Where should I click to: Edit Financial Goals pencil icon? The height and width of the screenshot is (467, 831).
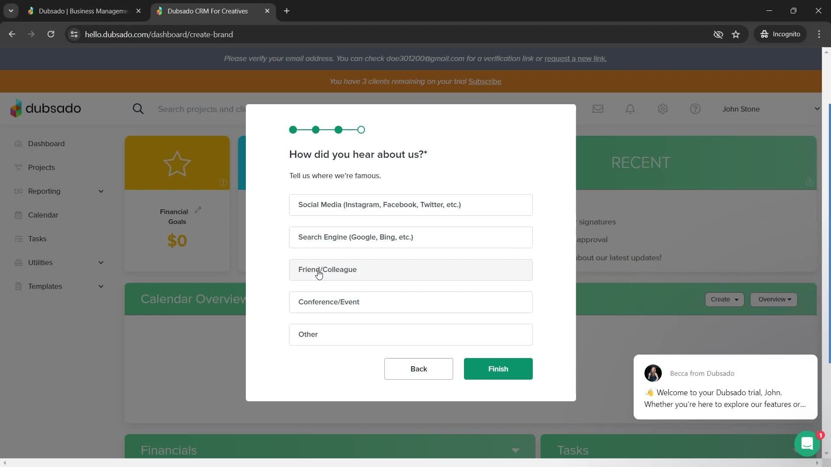coord(198,210)
